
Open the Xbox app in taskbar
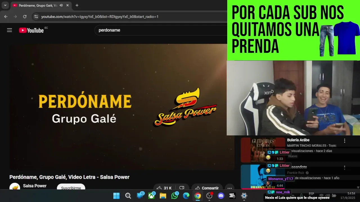tap(152, 196)
